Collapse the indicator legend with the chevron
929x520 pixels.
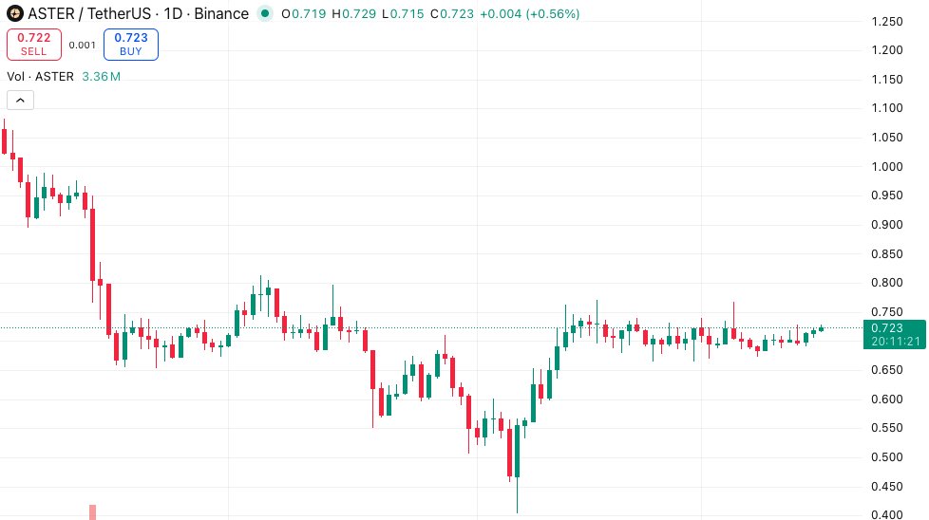[x=20, y=100]
